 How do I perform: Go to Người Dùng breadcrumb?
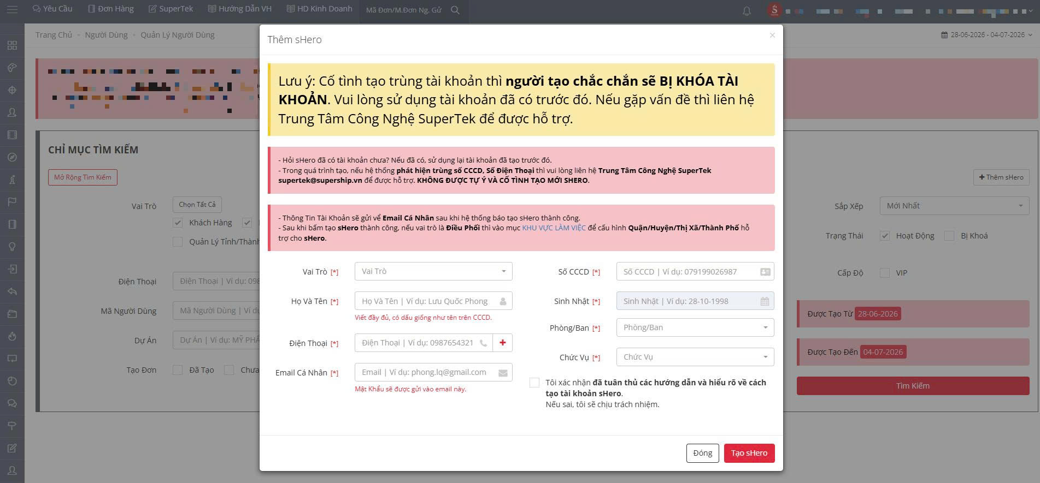tap(106, 35)
